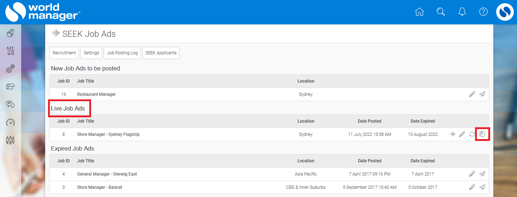The height and width of the screenshot is (197, 517).
Task: Open the chat bubbles sidebar icon
Action: click(10, 104)
